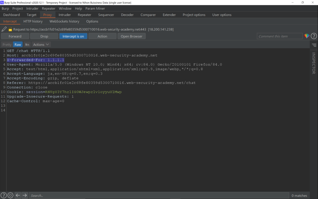The height and width of the screenshot is (199, 318).
Task: Click the User-Agent header line
Action: coord(114,64)
